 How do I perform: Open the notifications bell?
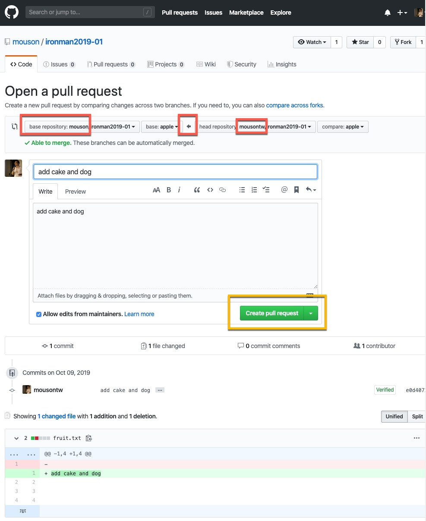point(388,13)
